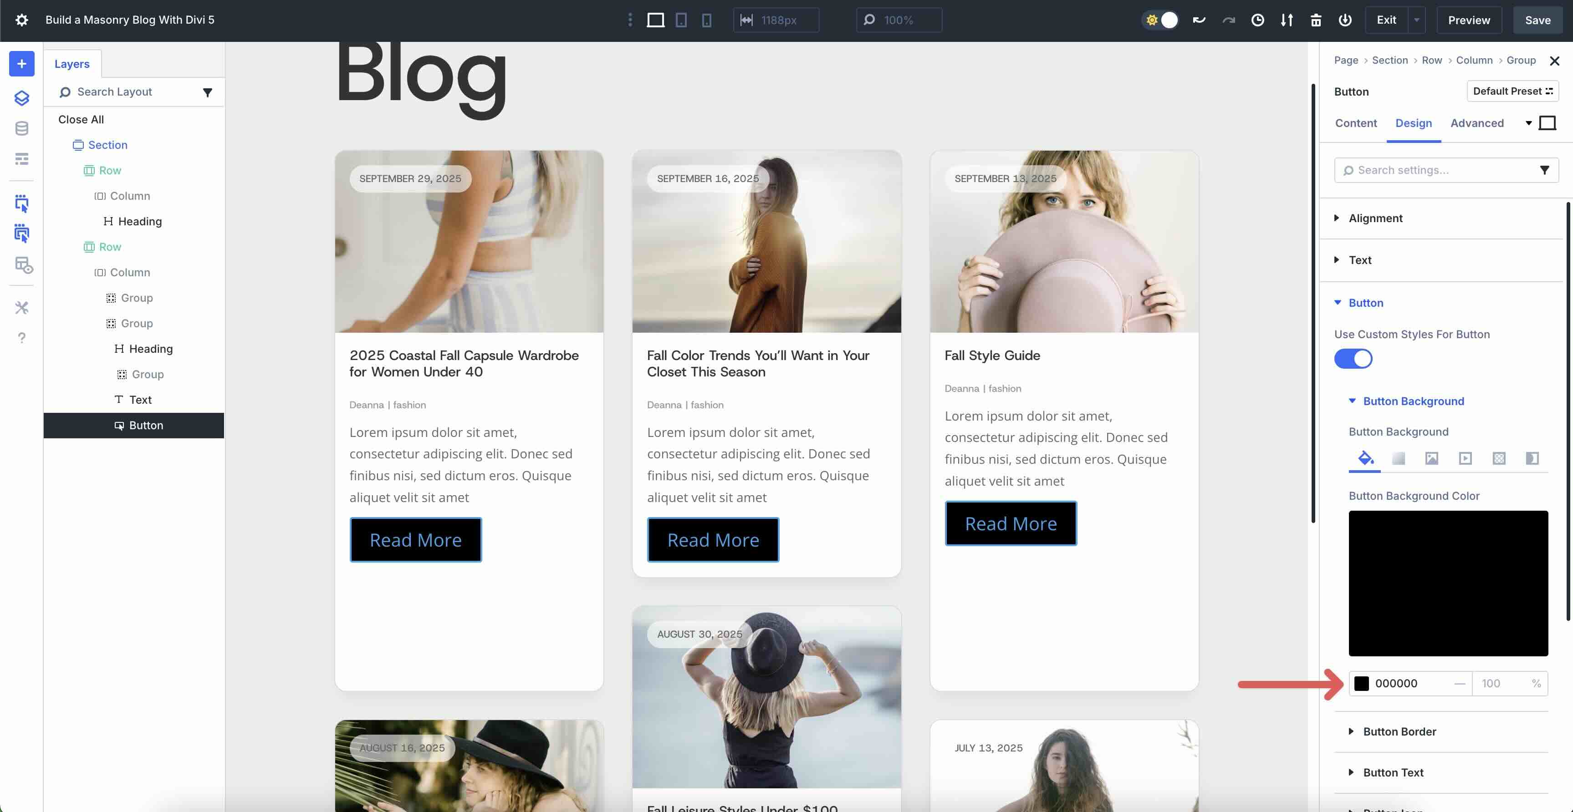1573x812 pixels.
Task: Select the gradient background type icon
Action: (1399, 458)
